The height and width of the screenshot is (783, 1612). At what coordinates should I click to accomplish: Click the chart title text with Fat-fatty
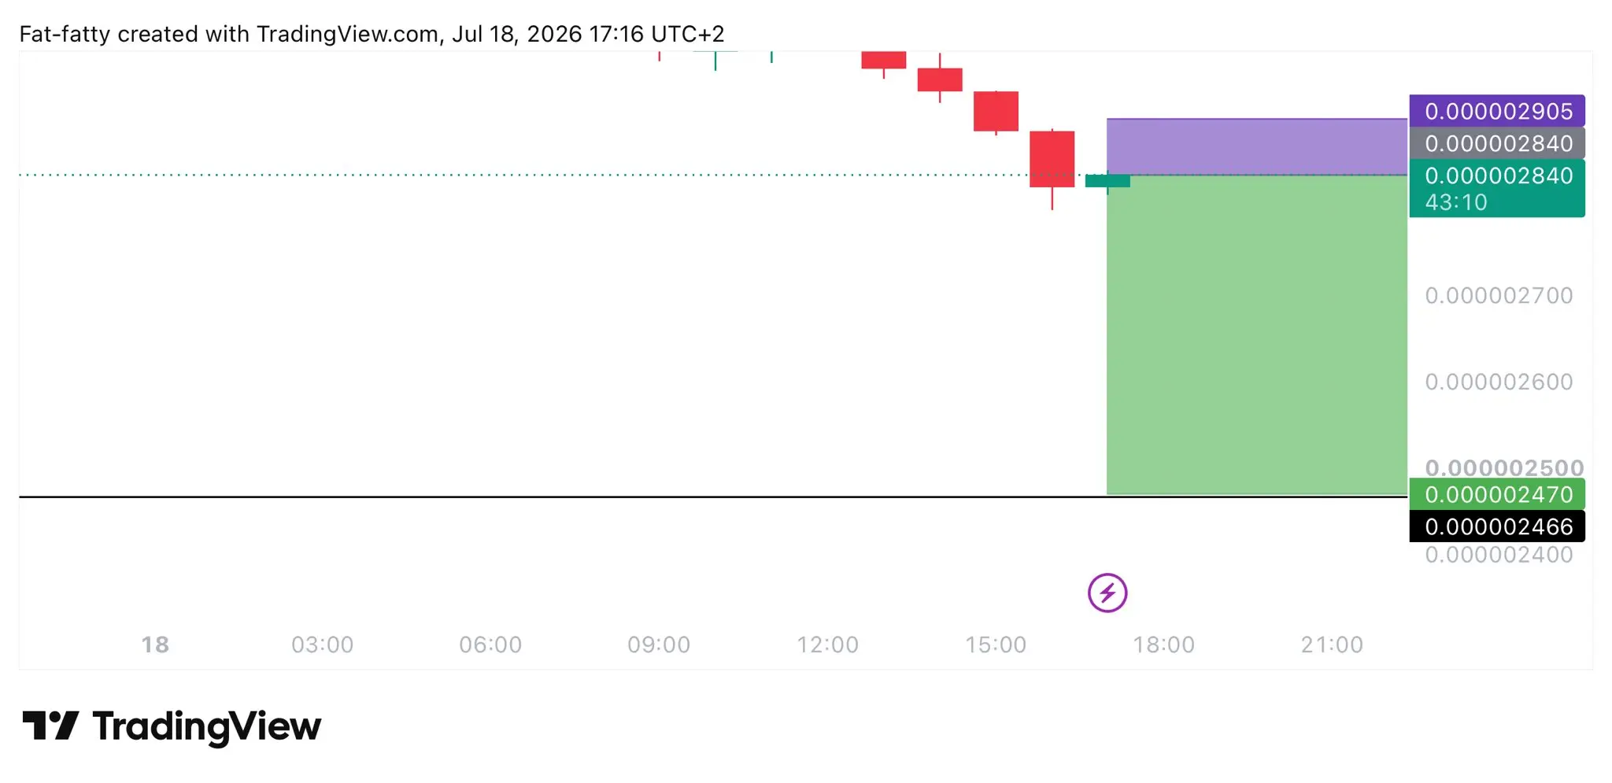coord(372,34)
